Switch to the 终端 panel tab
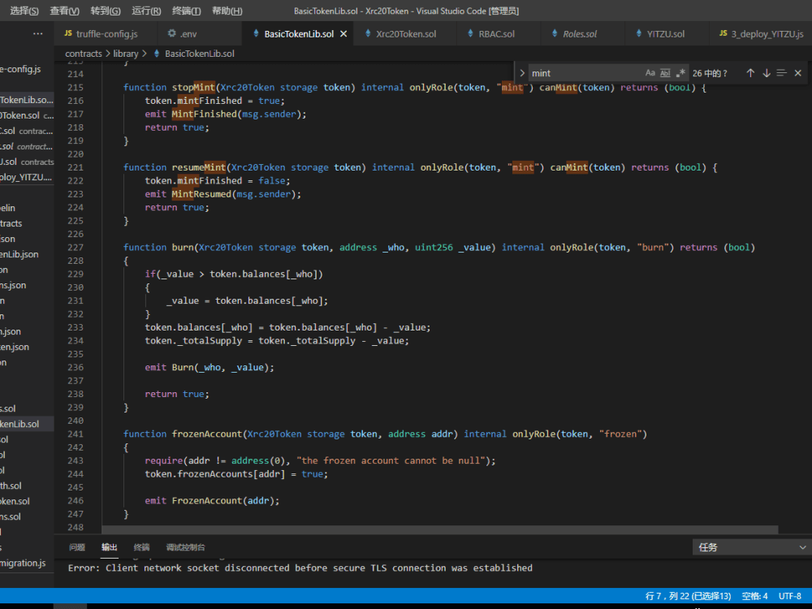This screenshot has height=609, width=812. 141,547
